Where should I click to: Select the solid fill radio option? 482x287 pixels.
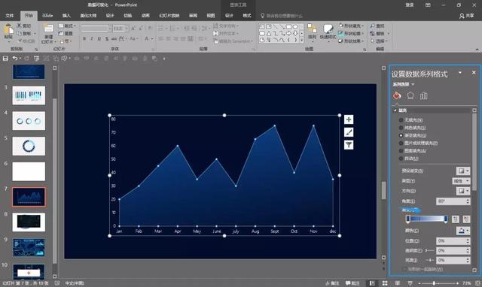coord(412,128)
